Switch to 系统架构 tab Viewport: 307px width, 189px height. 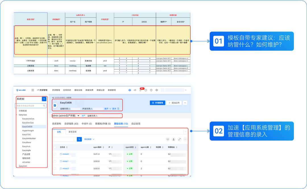[57, 124]
